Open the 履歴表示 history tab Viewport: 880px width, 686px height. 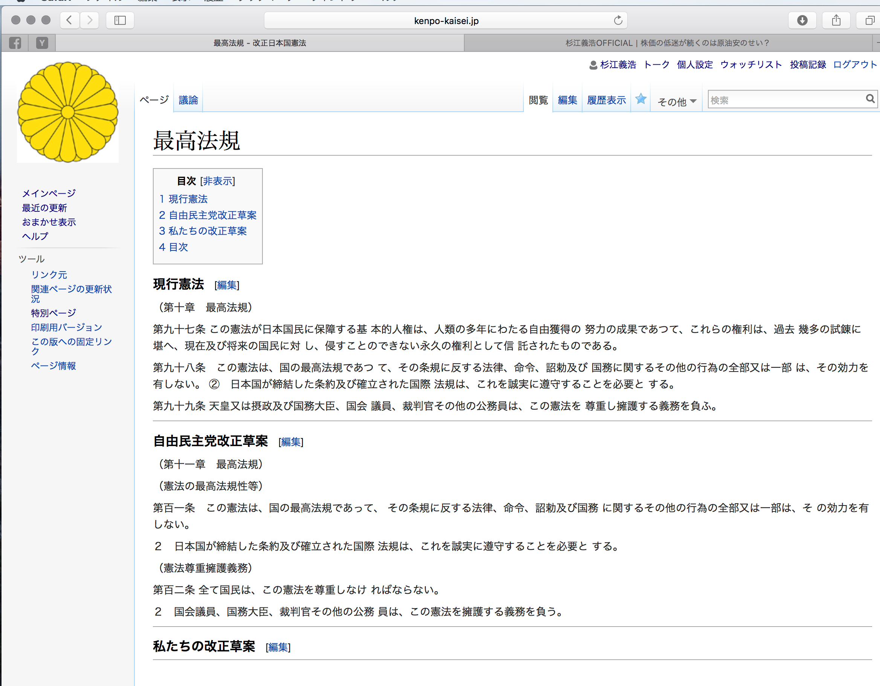tap(606, 100)
